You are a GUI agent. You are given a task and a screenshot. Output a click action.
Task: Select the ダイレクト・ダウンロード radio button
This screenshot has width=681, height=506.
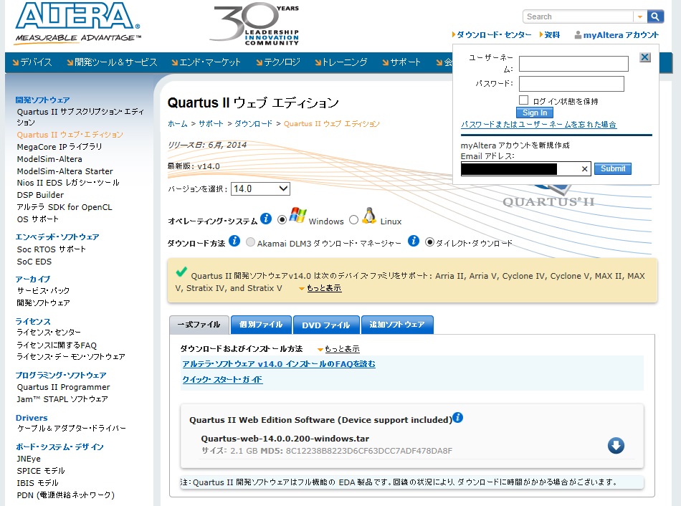[x=429, y=242]
